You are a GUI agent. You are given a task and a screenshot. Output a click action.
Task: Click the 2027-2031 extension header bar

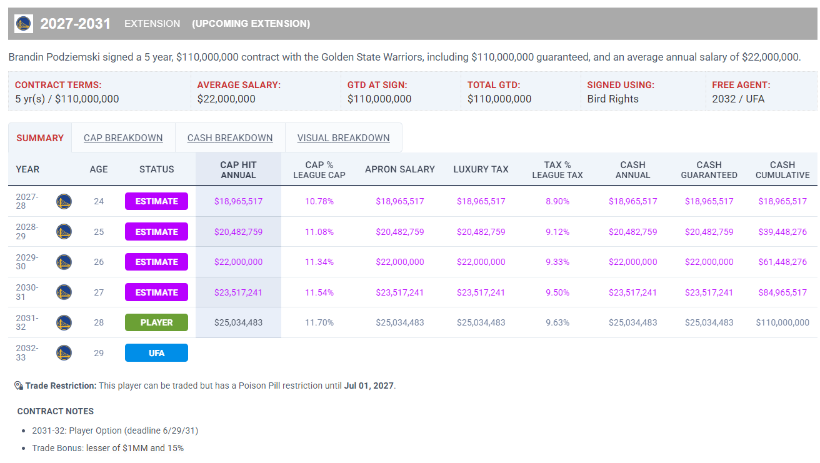(x=412, y=24)
